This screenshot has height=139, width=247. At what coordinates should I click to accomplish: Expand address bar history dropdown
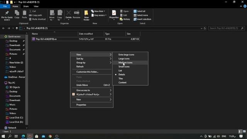coord(201,28)
